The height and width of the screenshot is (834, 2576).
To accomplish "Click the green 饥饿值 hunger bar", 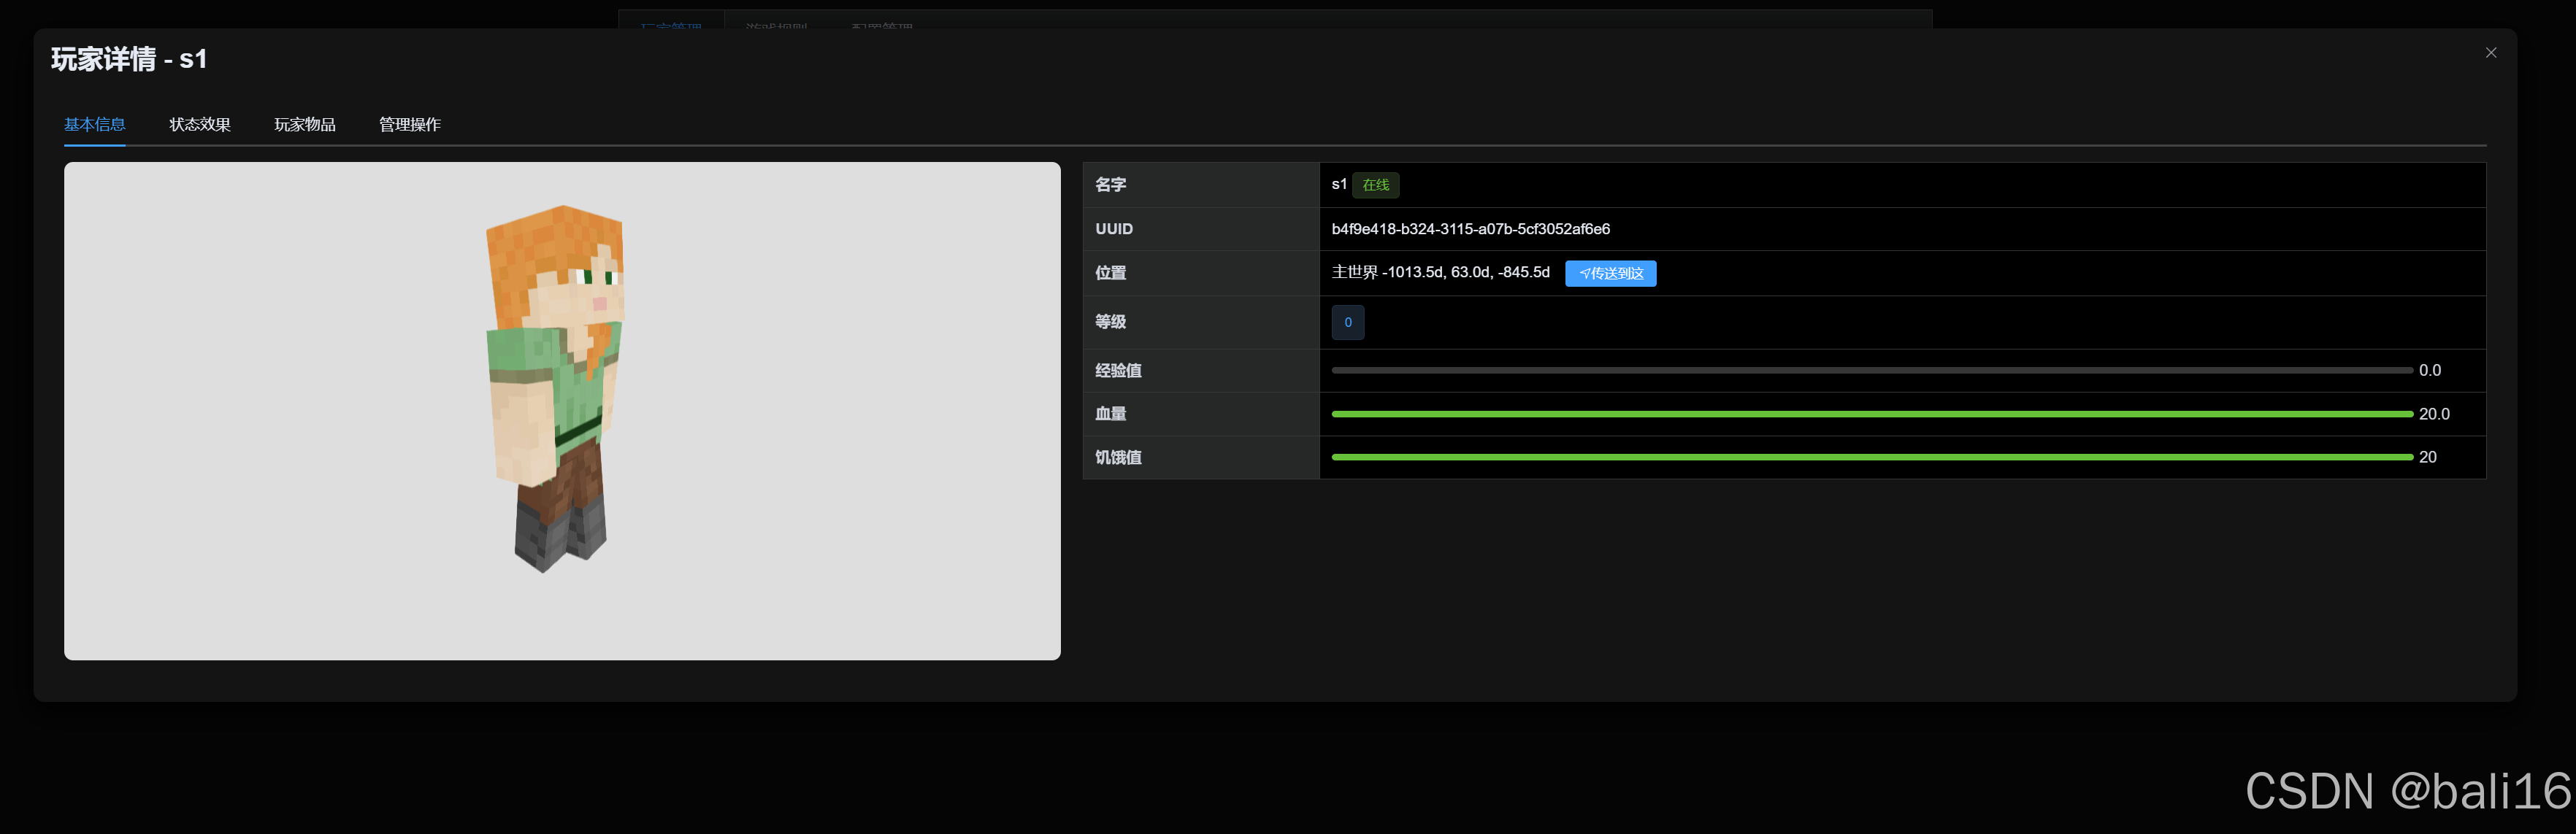I will click(x=1871, y=457).
